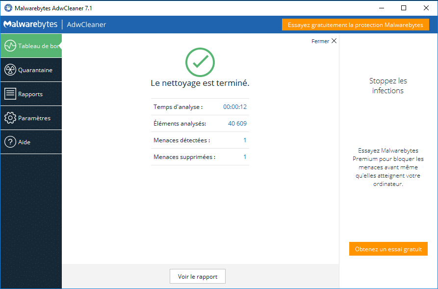Click the Temps d'analyse label
Image resolution: width=438 pixels, height=289 pixels.
point(178,107)
